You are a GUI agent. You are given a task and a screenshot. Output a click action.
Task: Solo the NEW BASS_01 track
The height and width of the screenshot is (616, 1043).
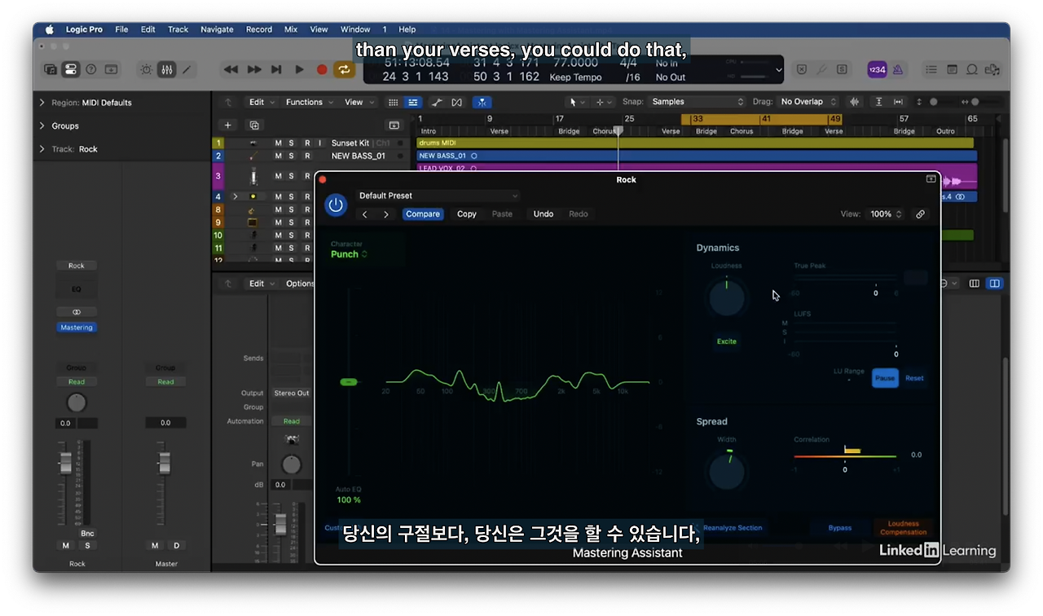point(291,156)
